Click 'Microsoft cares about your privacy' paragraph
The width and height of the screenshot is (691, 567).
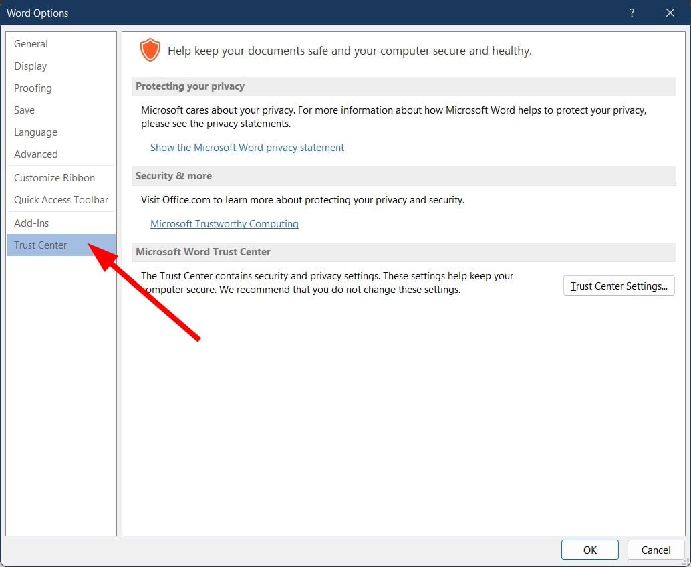394,117
